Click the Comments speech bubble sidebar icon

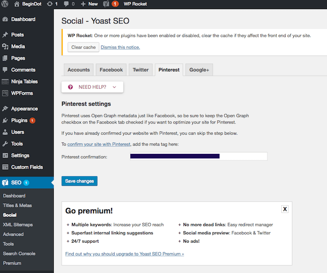tap(5, 70)
